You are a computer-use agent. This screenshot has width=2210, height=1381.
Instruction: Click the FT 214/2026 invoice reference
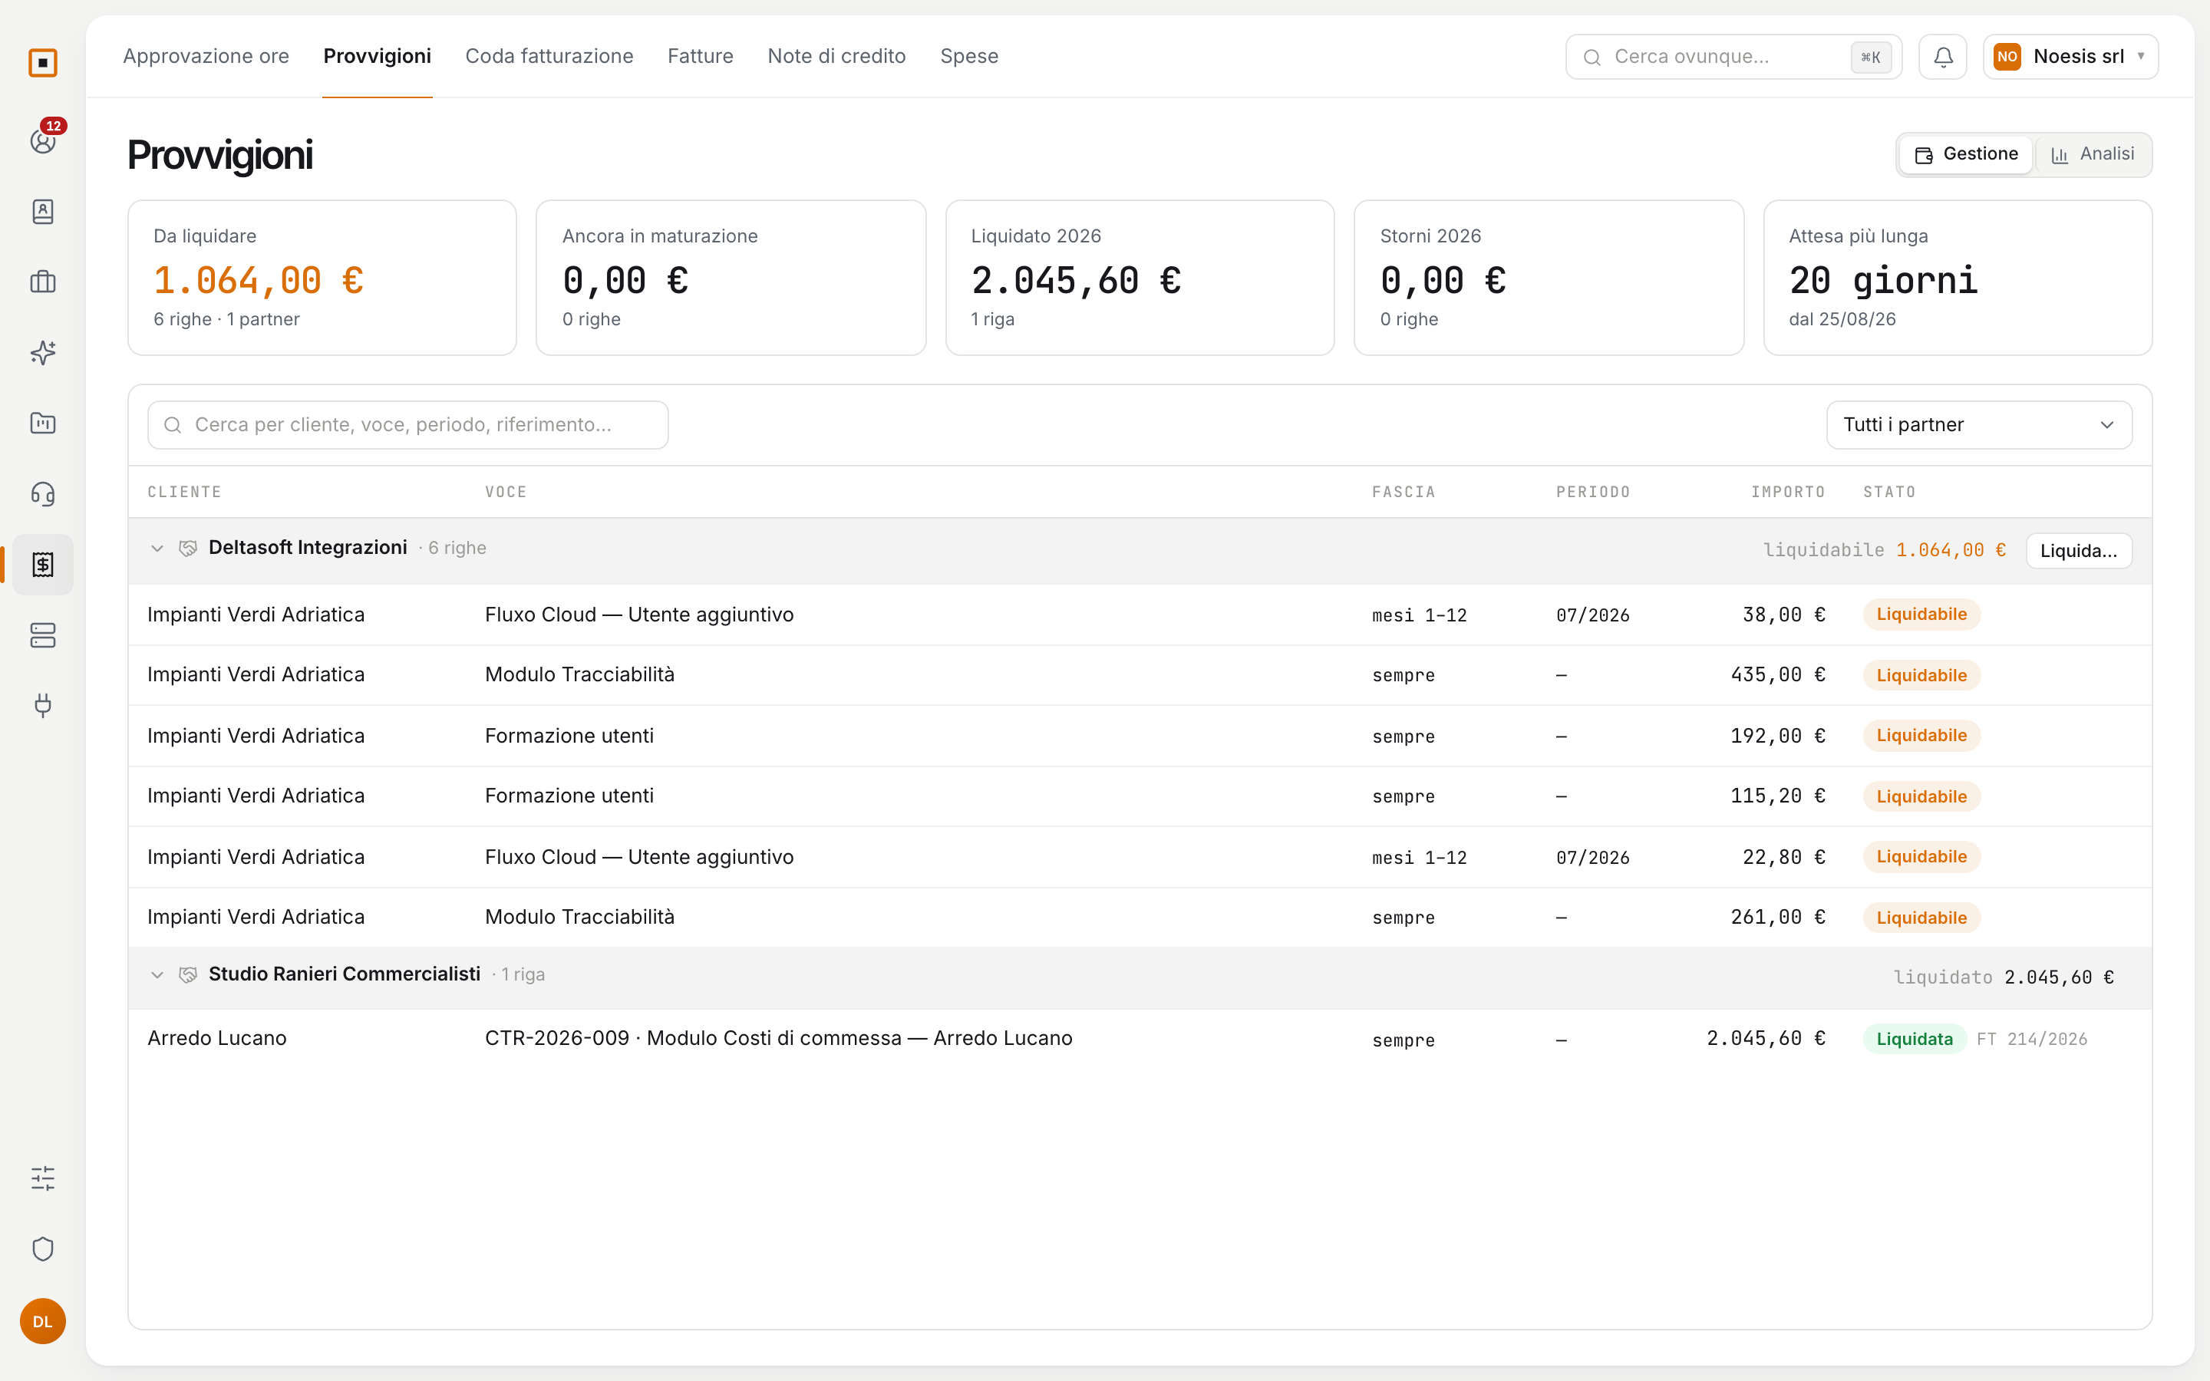click(x=2032, y=1040)
